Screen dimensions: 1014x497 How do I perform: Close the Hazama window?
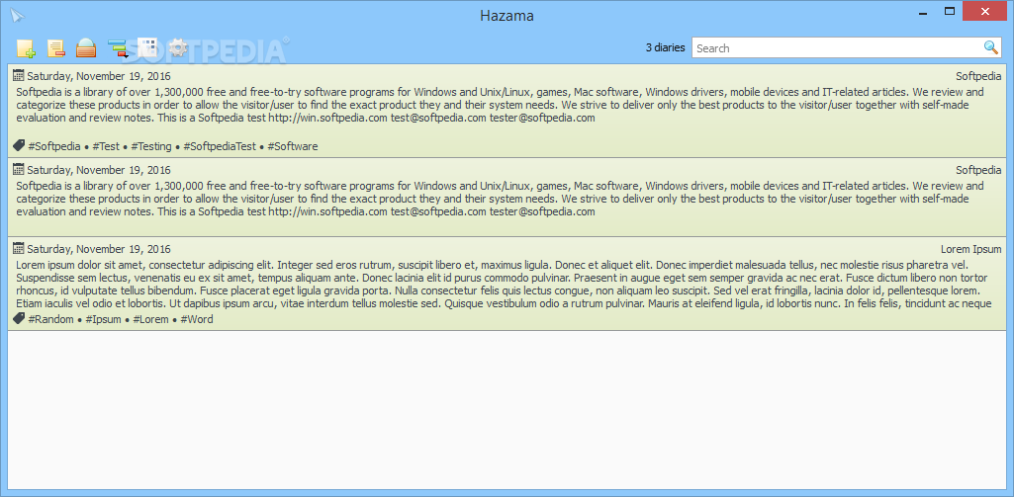click(x=985, y=11)
